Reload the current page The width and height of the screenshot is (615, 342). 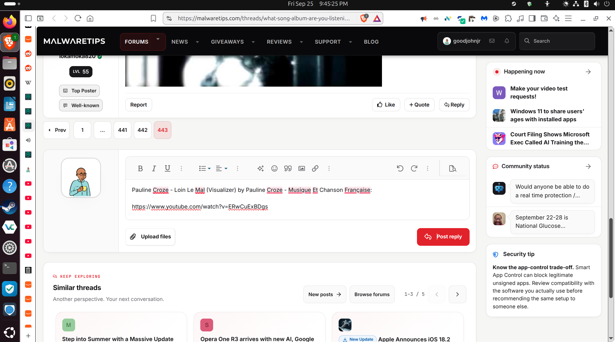78,18
